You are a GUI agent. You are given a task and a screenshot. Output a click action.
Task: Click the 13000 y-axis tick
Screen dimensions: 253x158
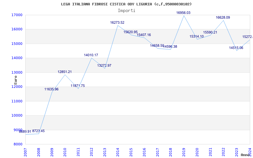click(17, 72)
